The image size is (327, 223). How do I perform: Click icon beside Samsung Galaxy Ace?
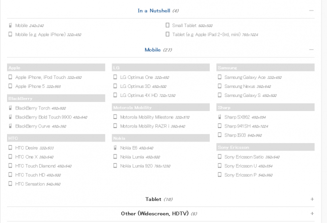[220, 77]
